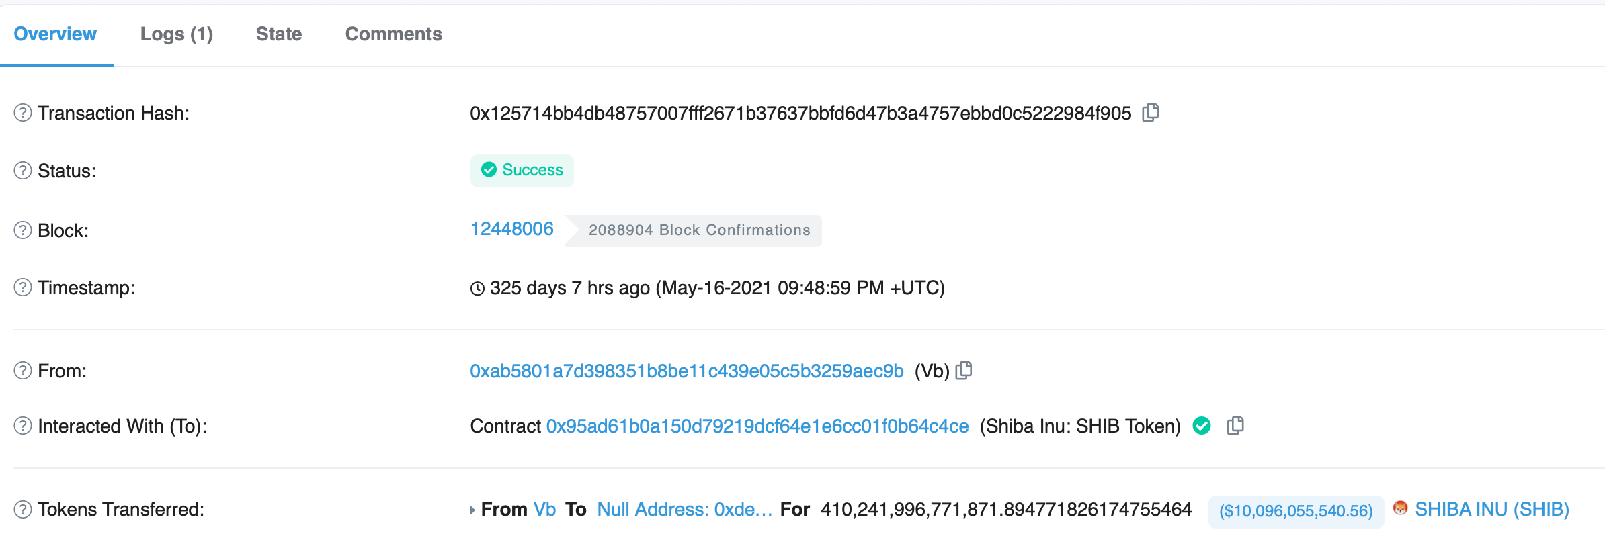Viewport: 1605px width, 540px height.
Task: Open the State tab
Action: click(278, 34)
